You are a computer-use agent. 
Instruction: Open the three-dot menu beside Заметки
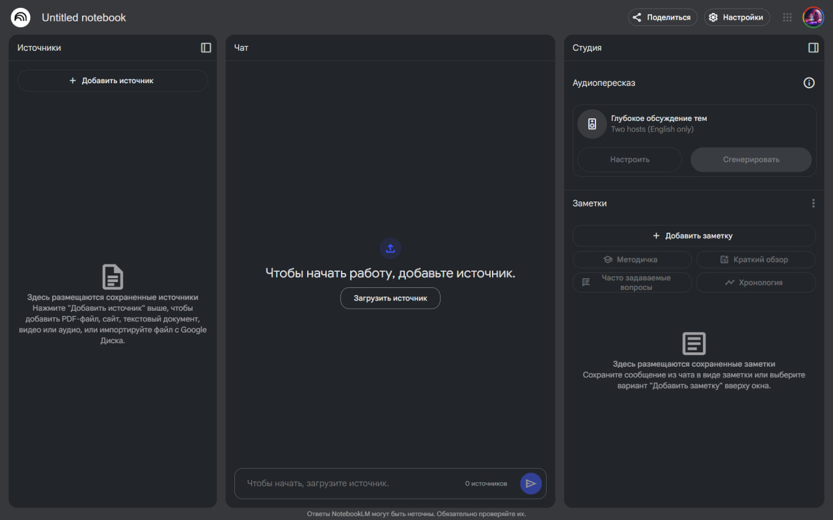click(813, 203)
